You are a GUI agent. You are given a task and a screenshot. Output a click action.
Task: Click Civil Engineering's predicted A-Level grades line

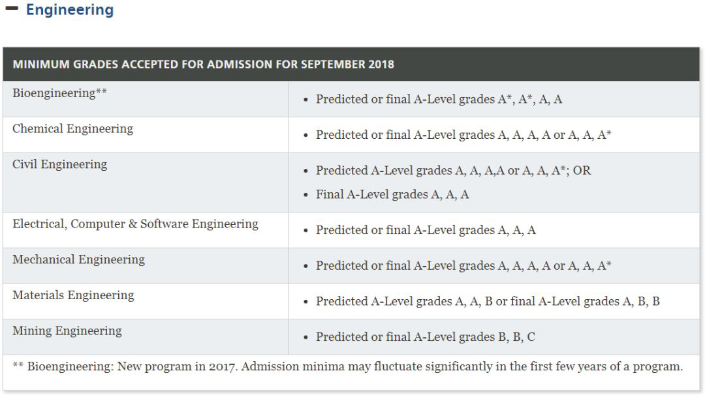pyautogui.click(x=453, y=171)
